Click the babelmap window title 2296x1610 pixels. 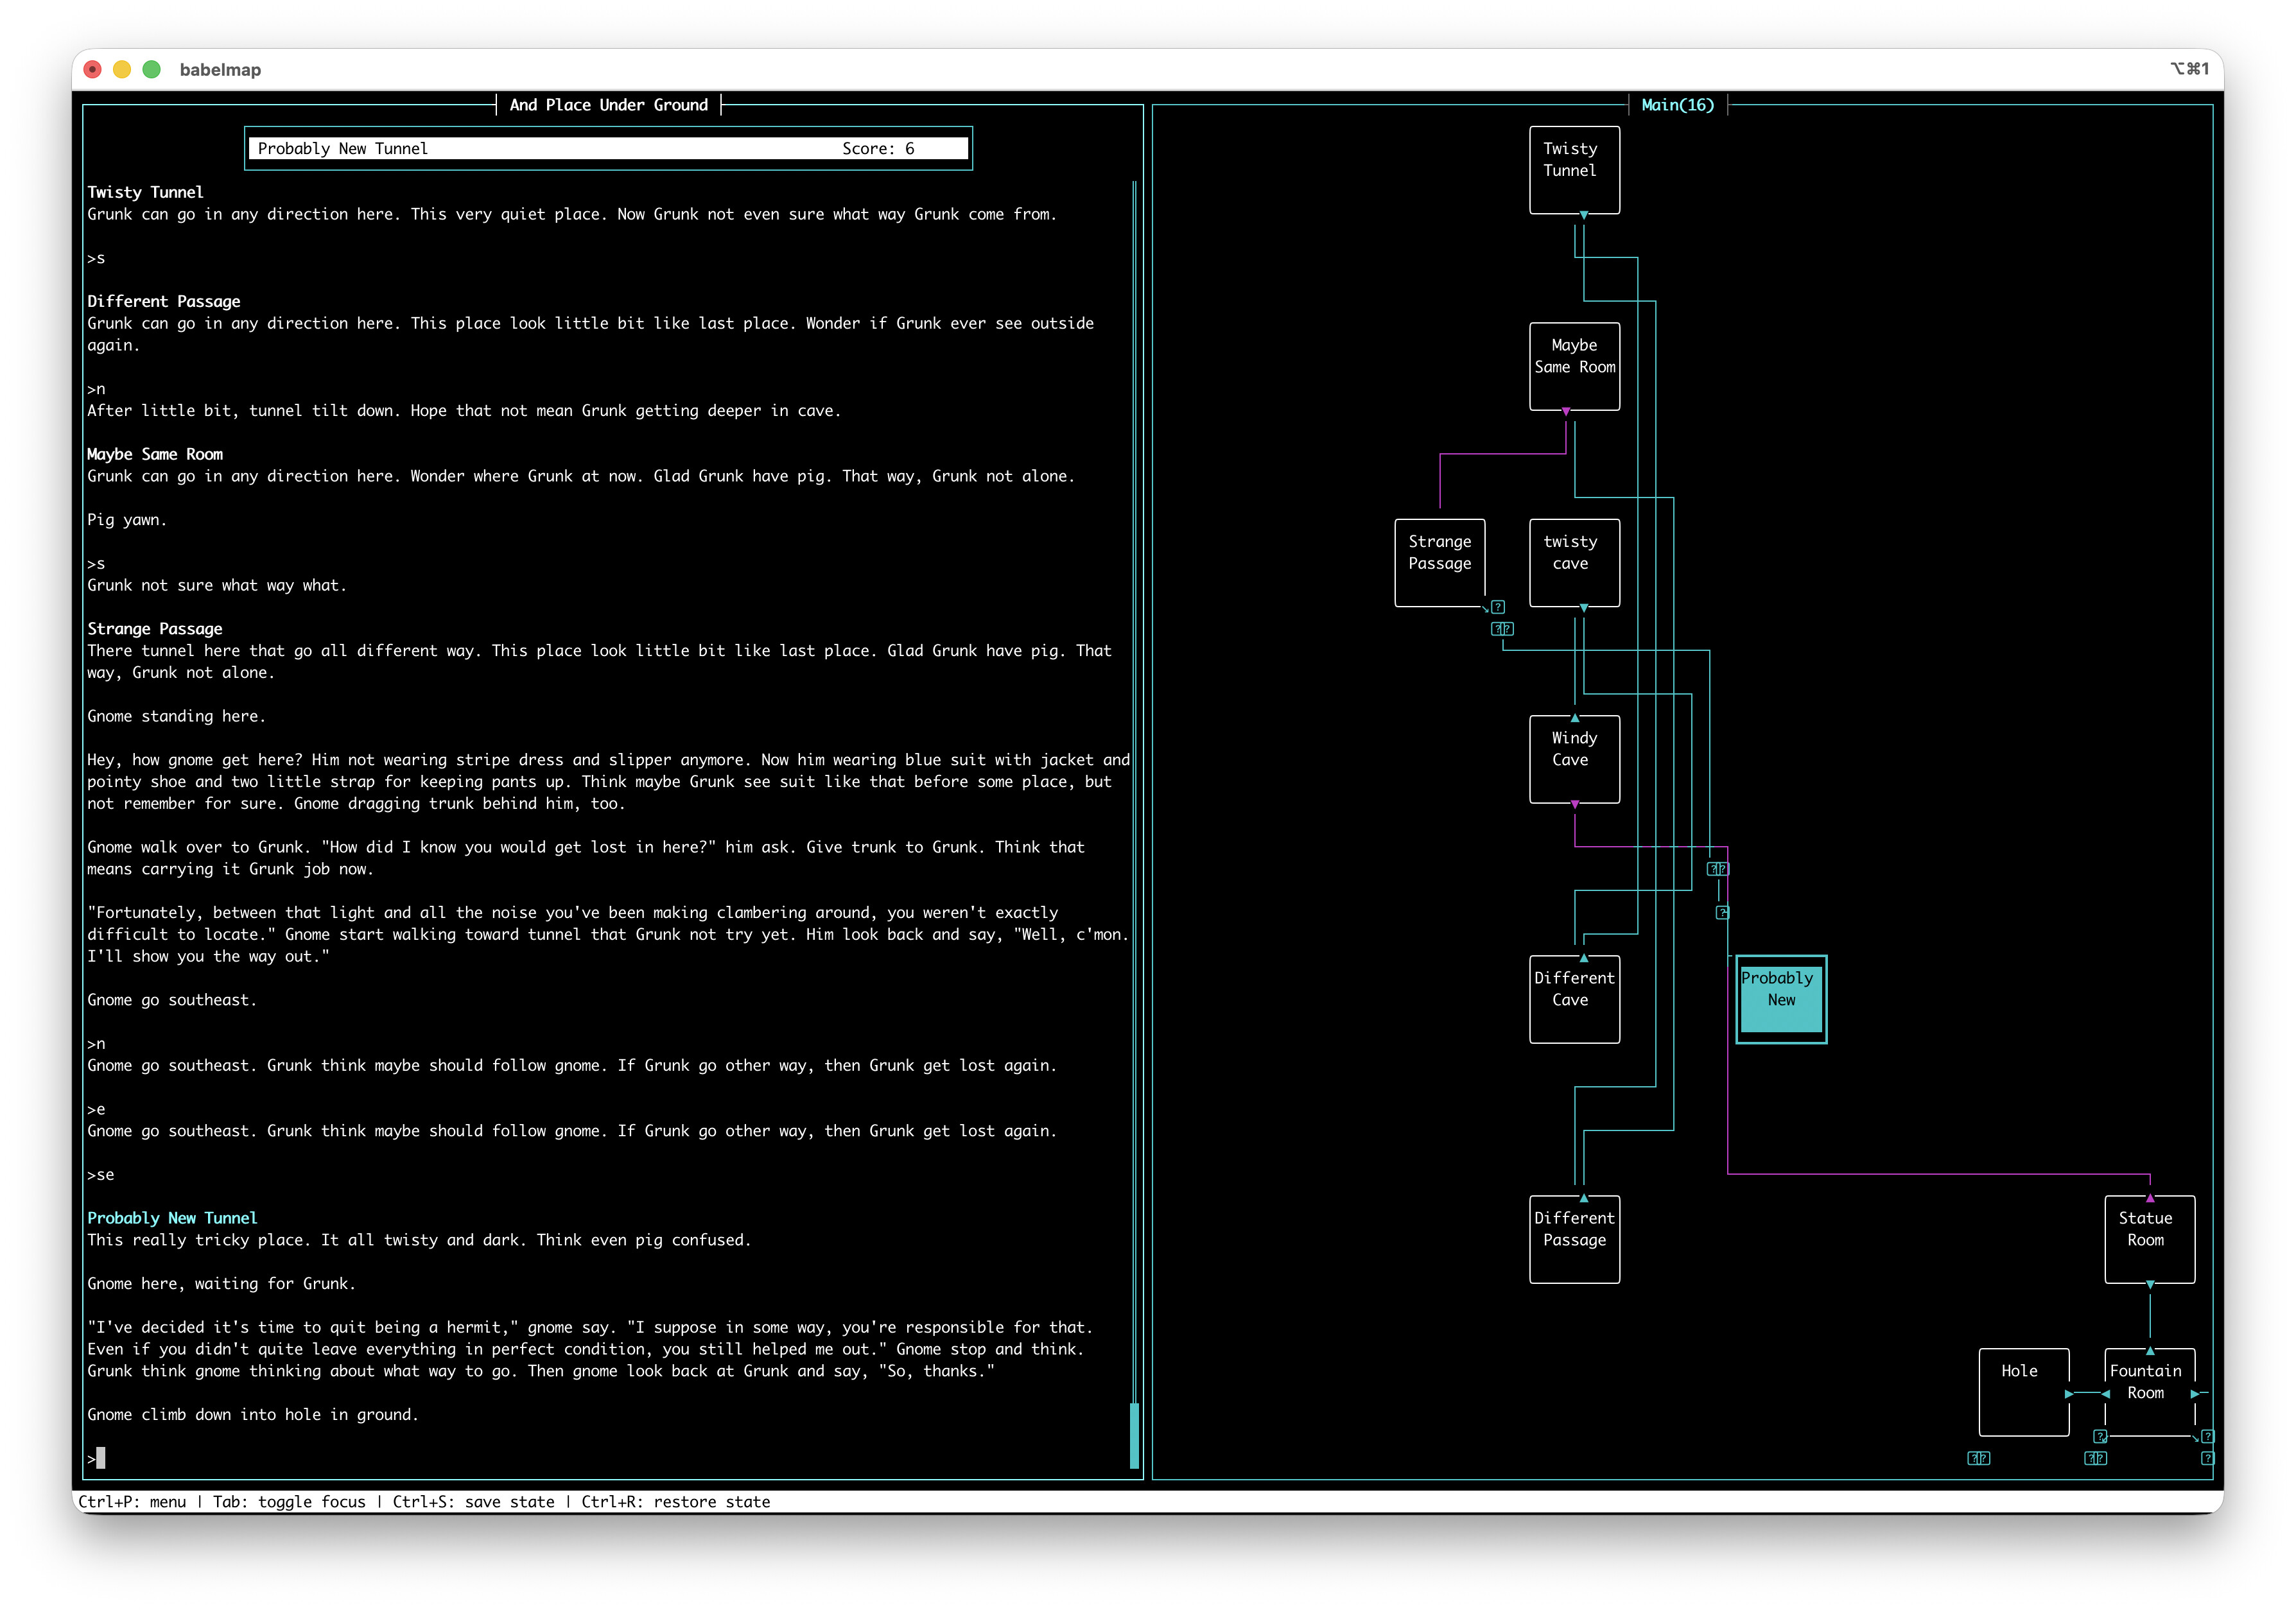click(220, 69)
